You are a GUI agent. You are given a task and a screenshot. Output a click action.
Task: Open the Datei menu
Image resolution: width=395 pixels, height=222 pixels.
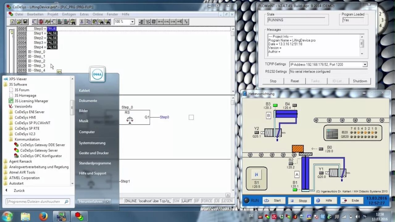click(19, 14)
